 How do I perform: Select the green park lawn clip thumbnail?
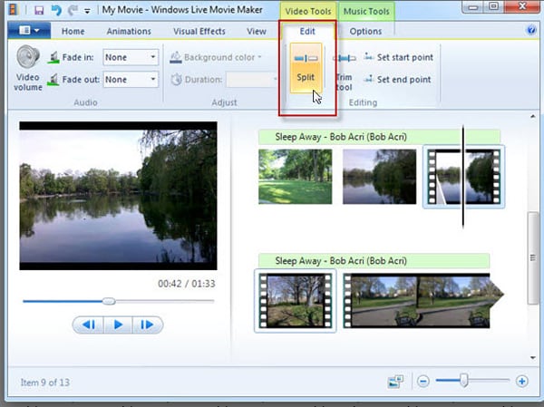click(x=296, y=177)
